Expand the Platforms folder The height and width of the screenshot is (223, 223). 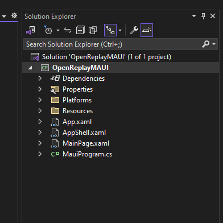coord(40,100)
